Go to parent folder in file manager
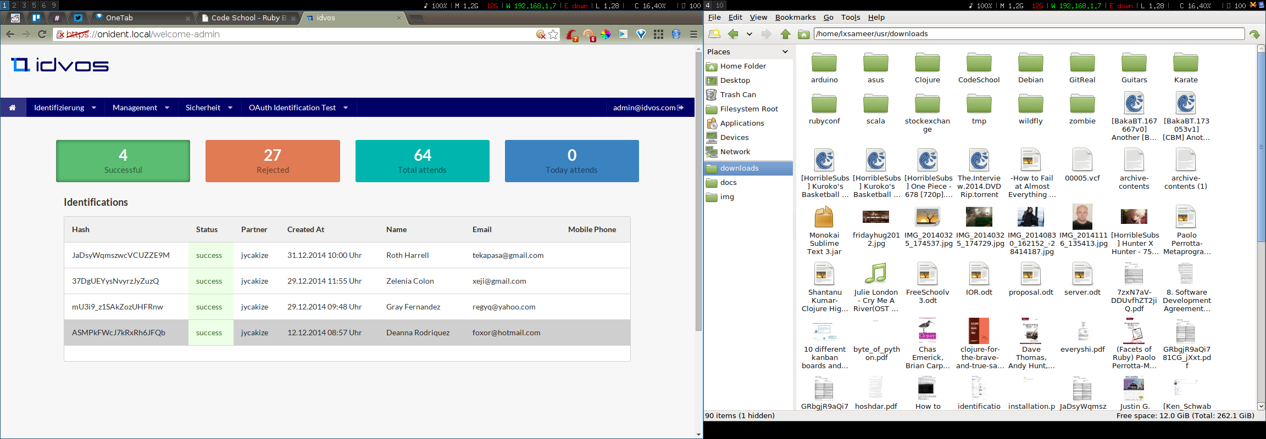 pyautogui.click(x=785, y=34)
